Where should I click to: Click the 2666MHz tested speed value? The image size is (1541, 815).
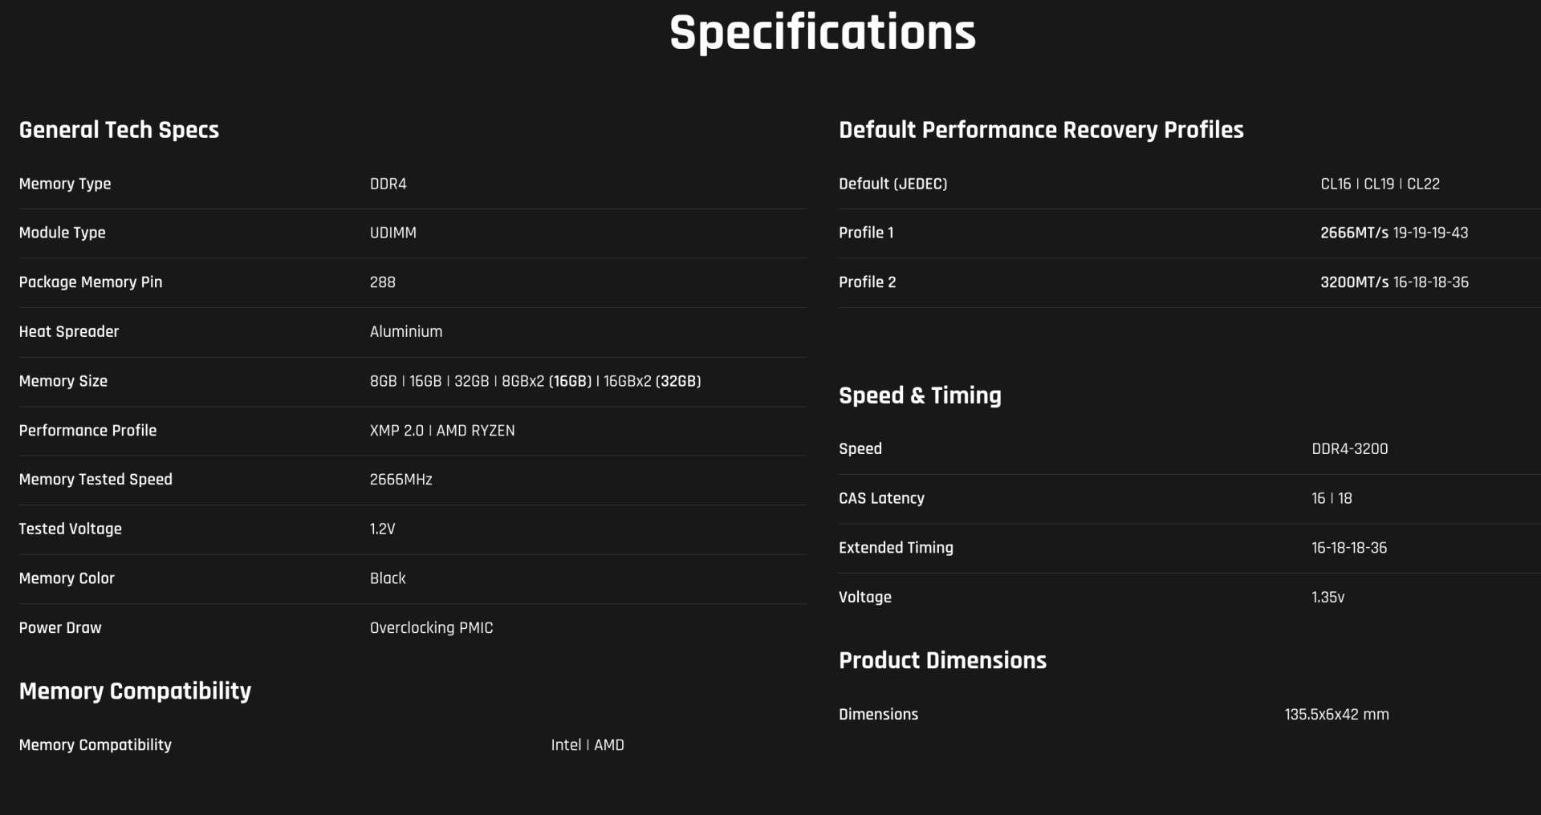coord(401,480)
